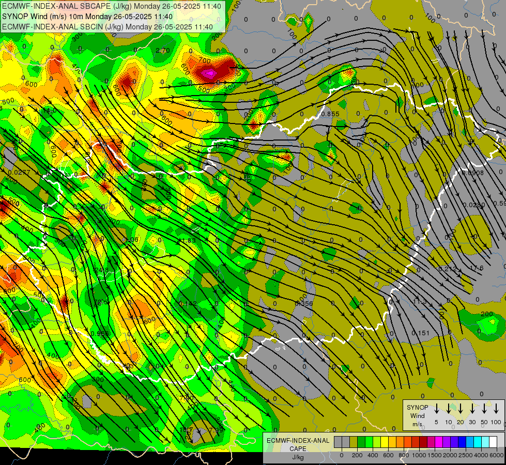Pick the cyan swatch in the CAPE legend

click(x=478, y=442)
